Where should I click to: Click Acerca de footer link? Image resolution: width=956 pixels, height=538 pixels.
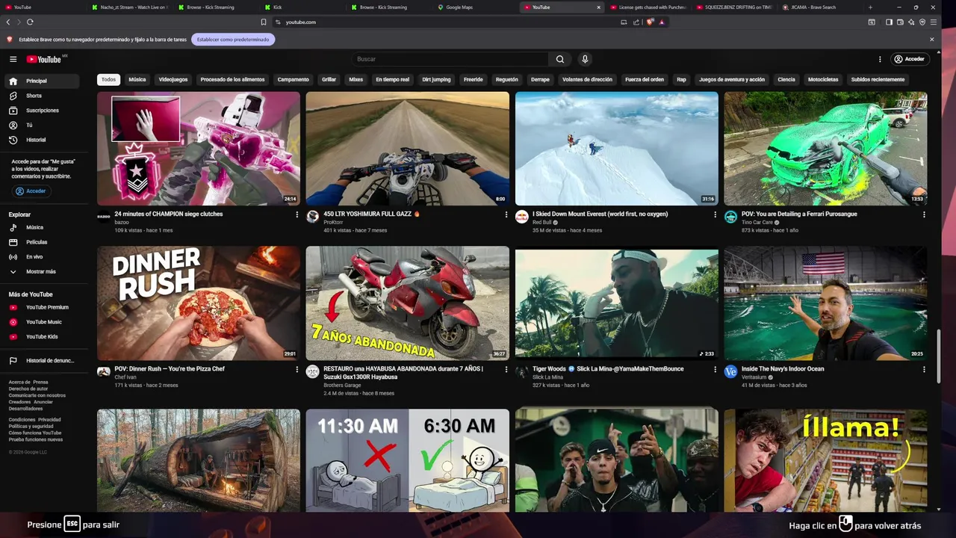[x=19, y=382]
